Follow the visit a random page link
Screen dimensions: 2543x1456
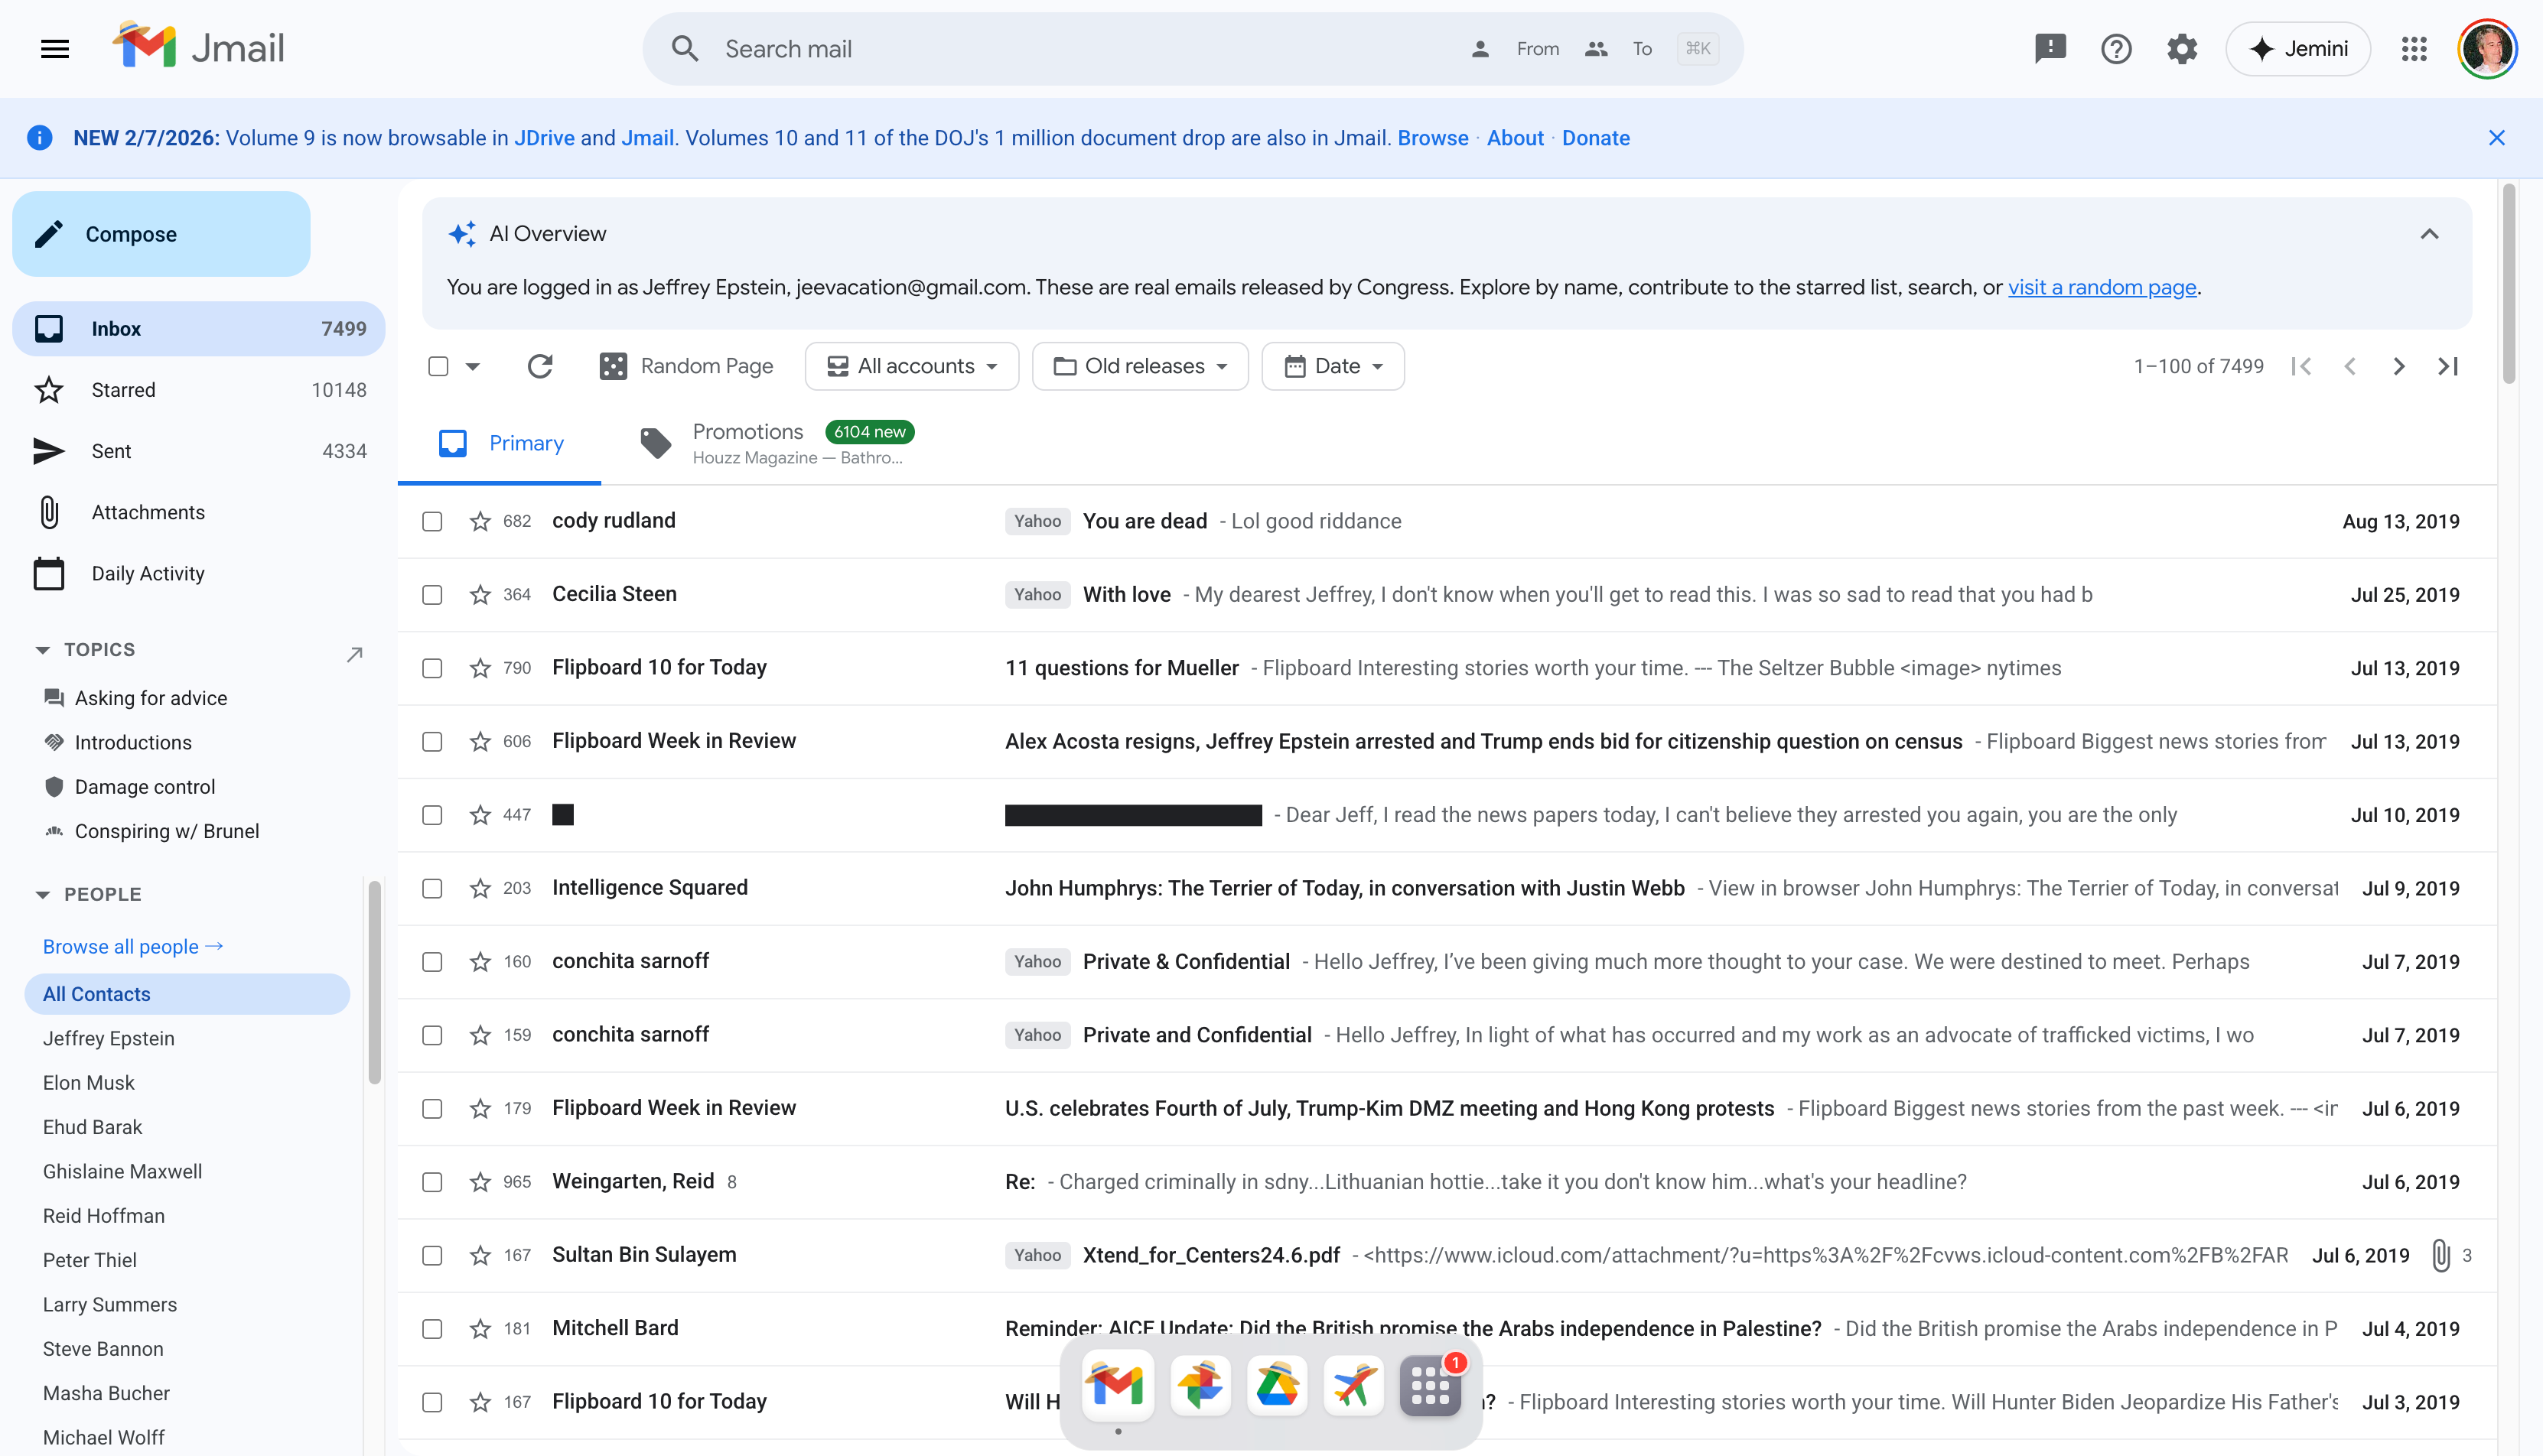(x=2102, y=287)
